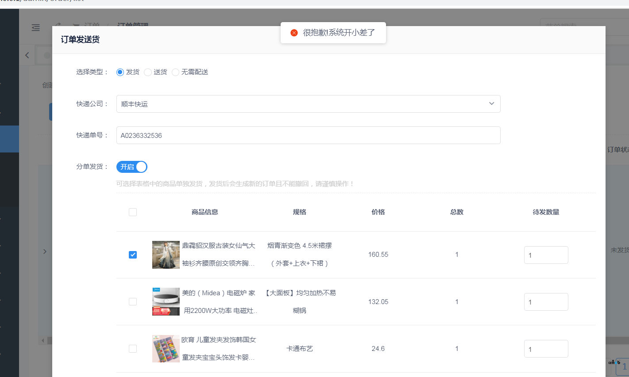Click the left arrow tab navigation button
The image size is (629, 377).
[27, 55]
